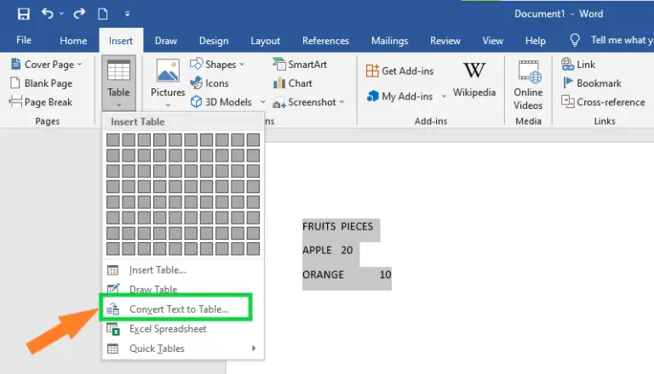Click the Get Add-ins button
The width and height of the screenshot is (654, 374).
400,71
